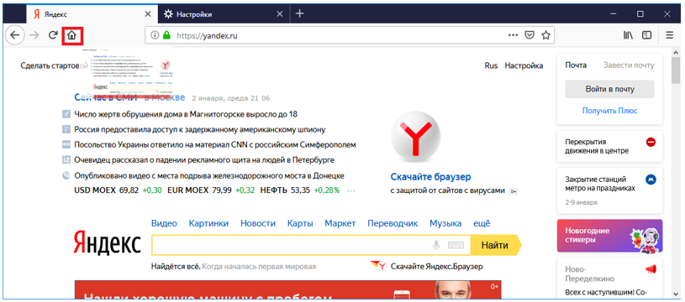Show site information via the info icon
Screen dimensions: 685x302
coord(154,36)
